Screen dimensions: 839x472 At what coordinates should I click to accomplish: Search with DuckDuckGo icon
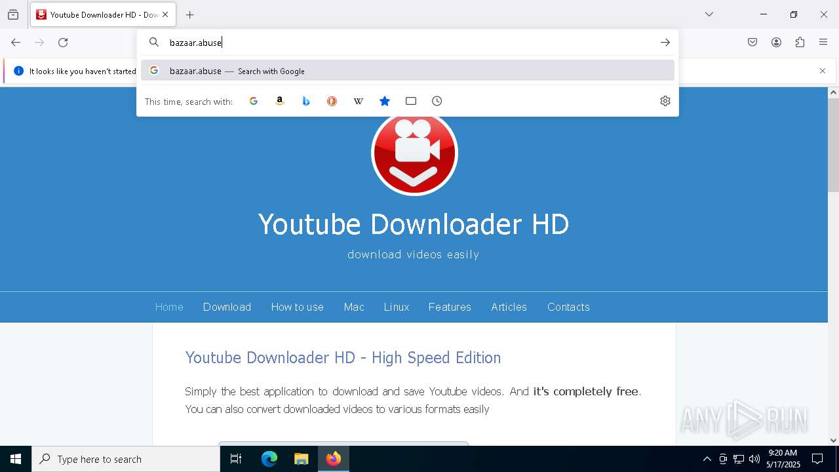coord(332,101)
